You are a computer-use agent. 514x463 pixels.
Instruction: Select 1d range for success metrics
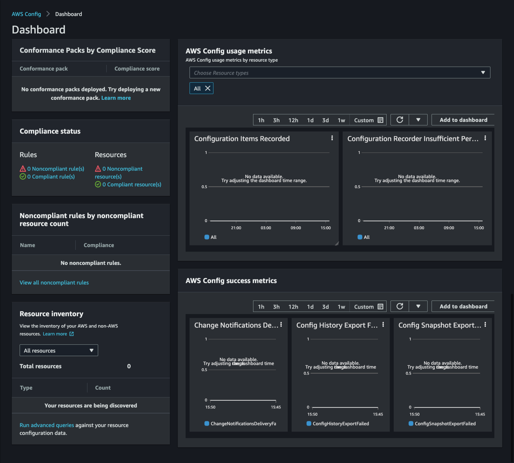click(311, 307)
